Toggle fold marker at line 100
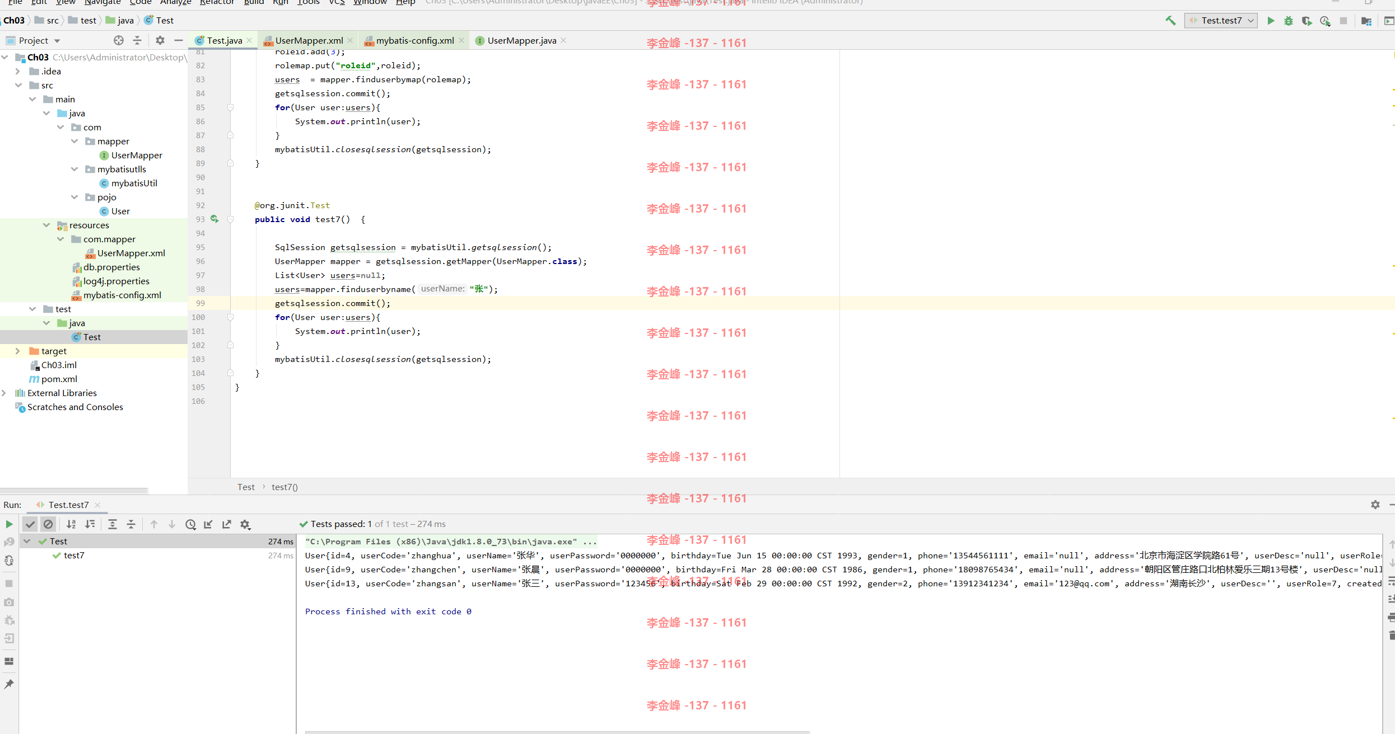1395x734 pixels. pyautogui.click(x=230, y=317)
